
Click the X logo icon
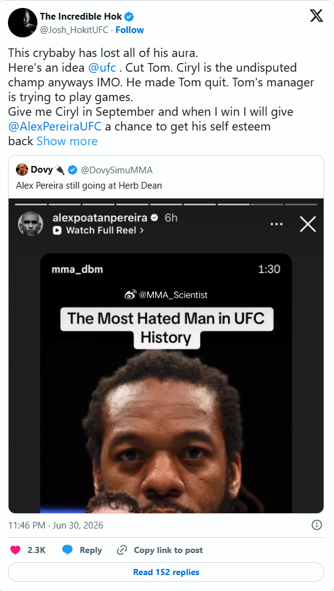coord(316,16)
